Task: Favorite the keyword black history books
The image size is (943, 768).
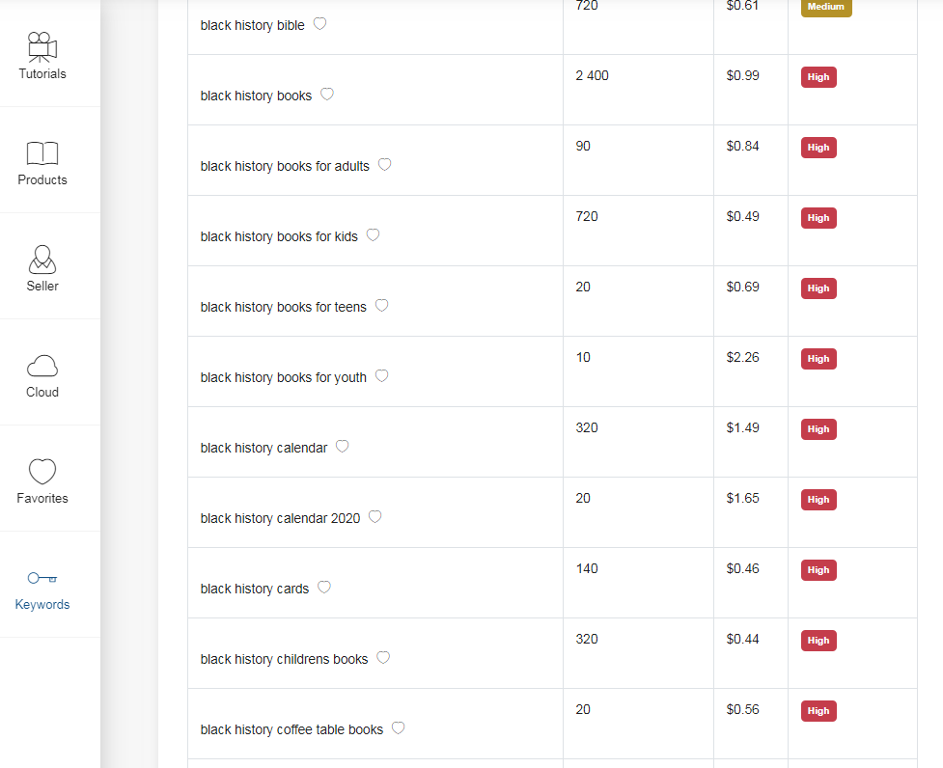Action: pos(327,95)
